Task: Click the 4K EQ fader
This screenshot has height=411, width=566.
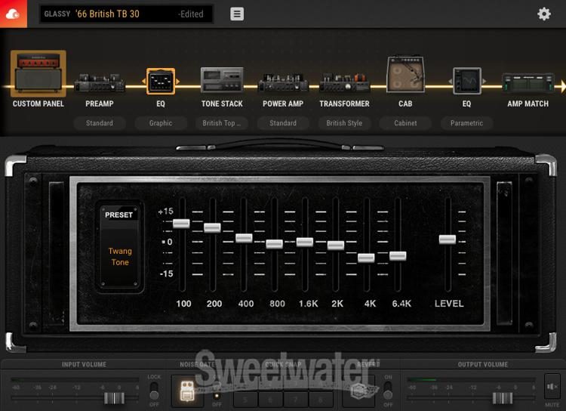Action: pyautogui.click(x=366, y=258)
